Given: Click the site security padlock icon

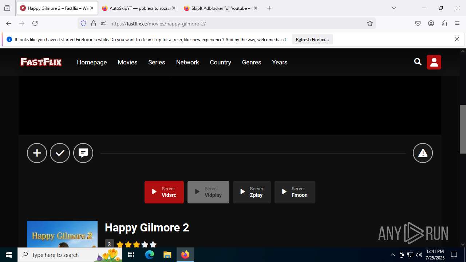Looking at the screenshot, I should click(x=94, y=23).
